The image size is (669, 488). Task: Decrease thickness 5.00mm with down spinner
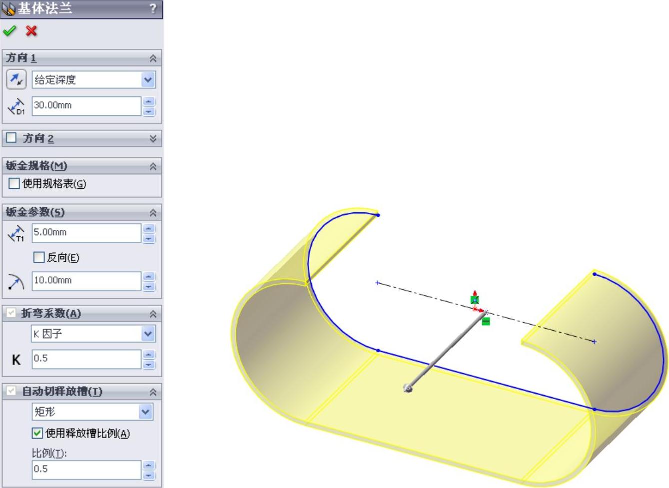click(149, 238)
